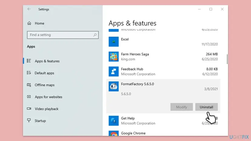Click the Excel app icon
The image size is (251, 141).
pyautogui.click(x=114, y=42)
